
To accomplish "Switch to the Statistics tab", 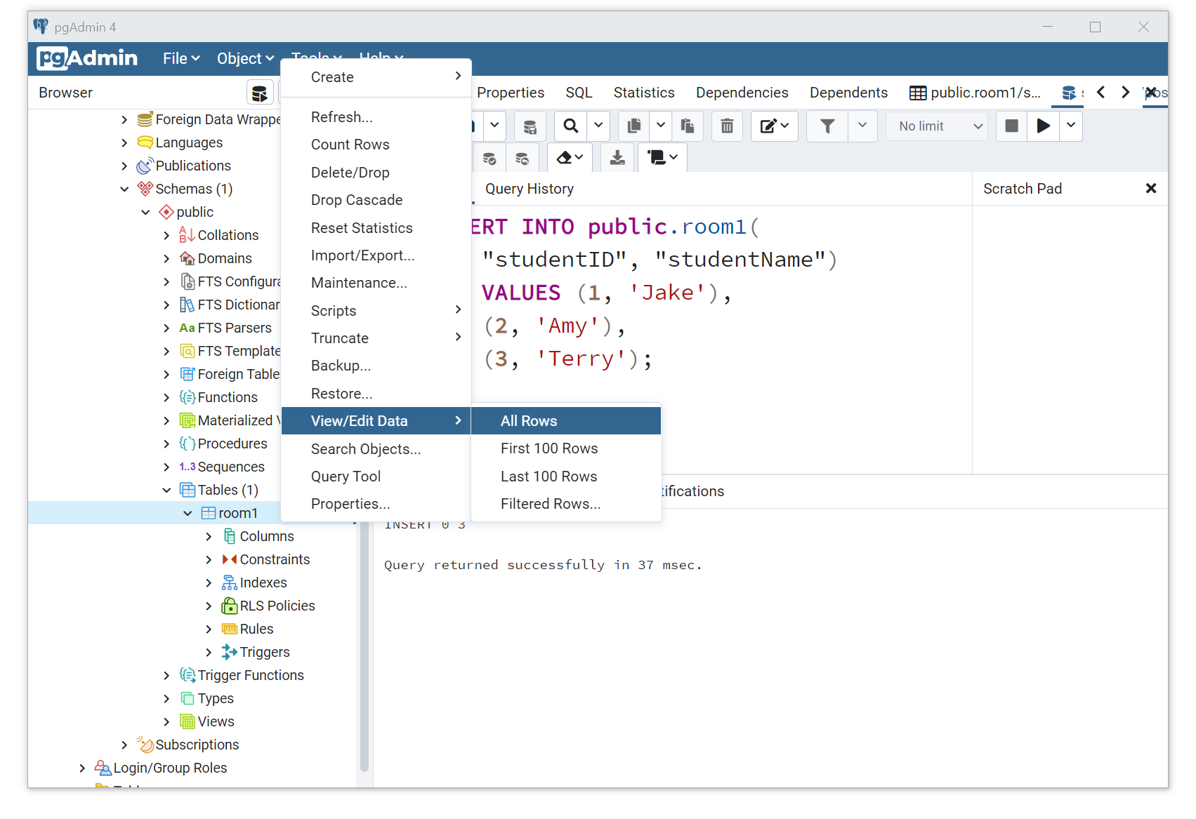I will [644, 93].
